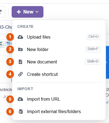Select Upload files menu entry
The width and height of the screenshot is (109, 123).
tap(59, 37)
